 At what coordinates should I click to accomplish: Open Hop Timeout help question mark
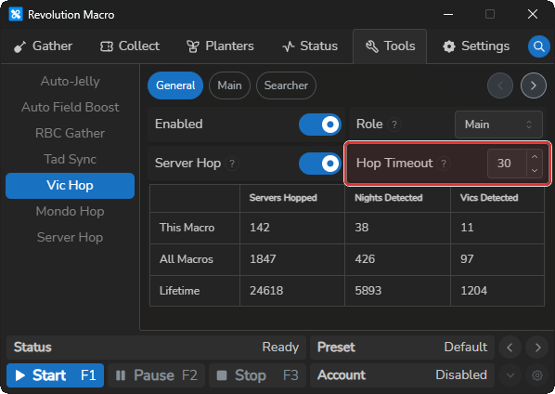tap(443, 164)
